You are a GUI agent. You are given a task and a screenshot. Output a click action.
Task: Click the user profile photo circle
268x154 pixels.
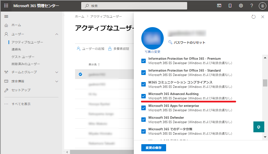[153, 38]
